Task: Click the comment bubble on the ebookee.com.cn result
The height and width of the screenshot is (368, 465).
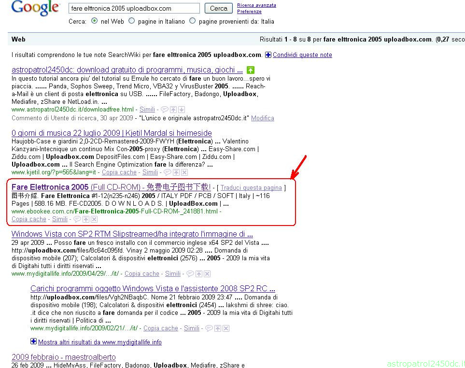Action: (x=77, y=219)
